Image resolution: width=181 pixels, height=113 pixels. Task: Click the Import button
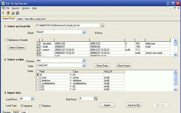tap(107, 105)
